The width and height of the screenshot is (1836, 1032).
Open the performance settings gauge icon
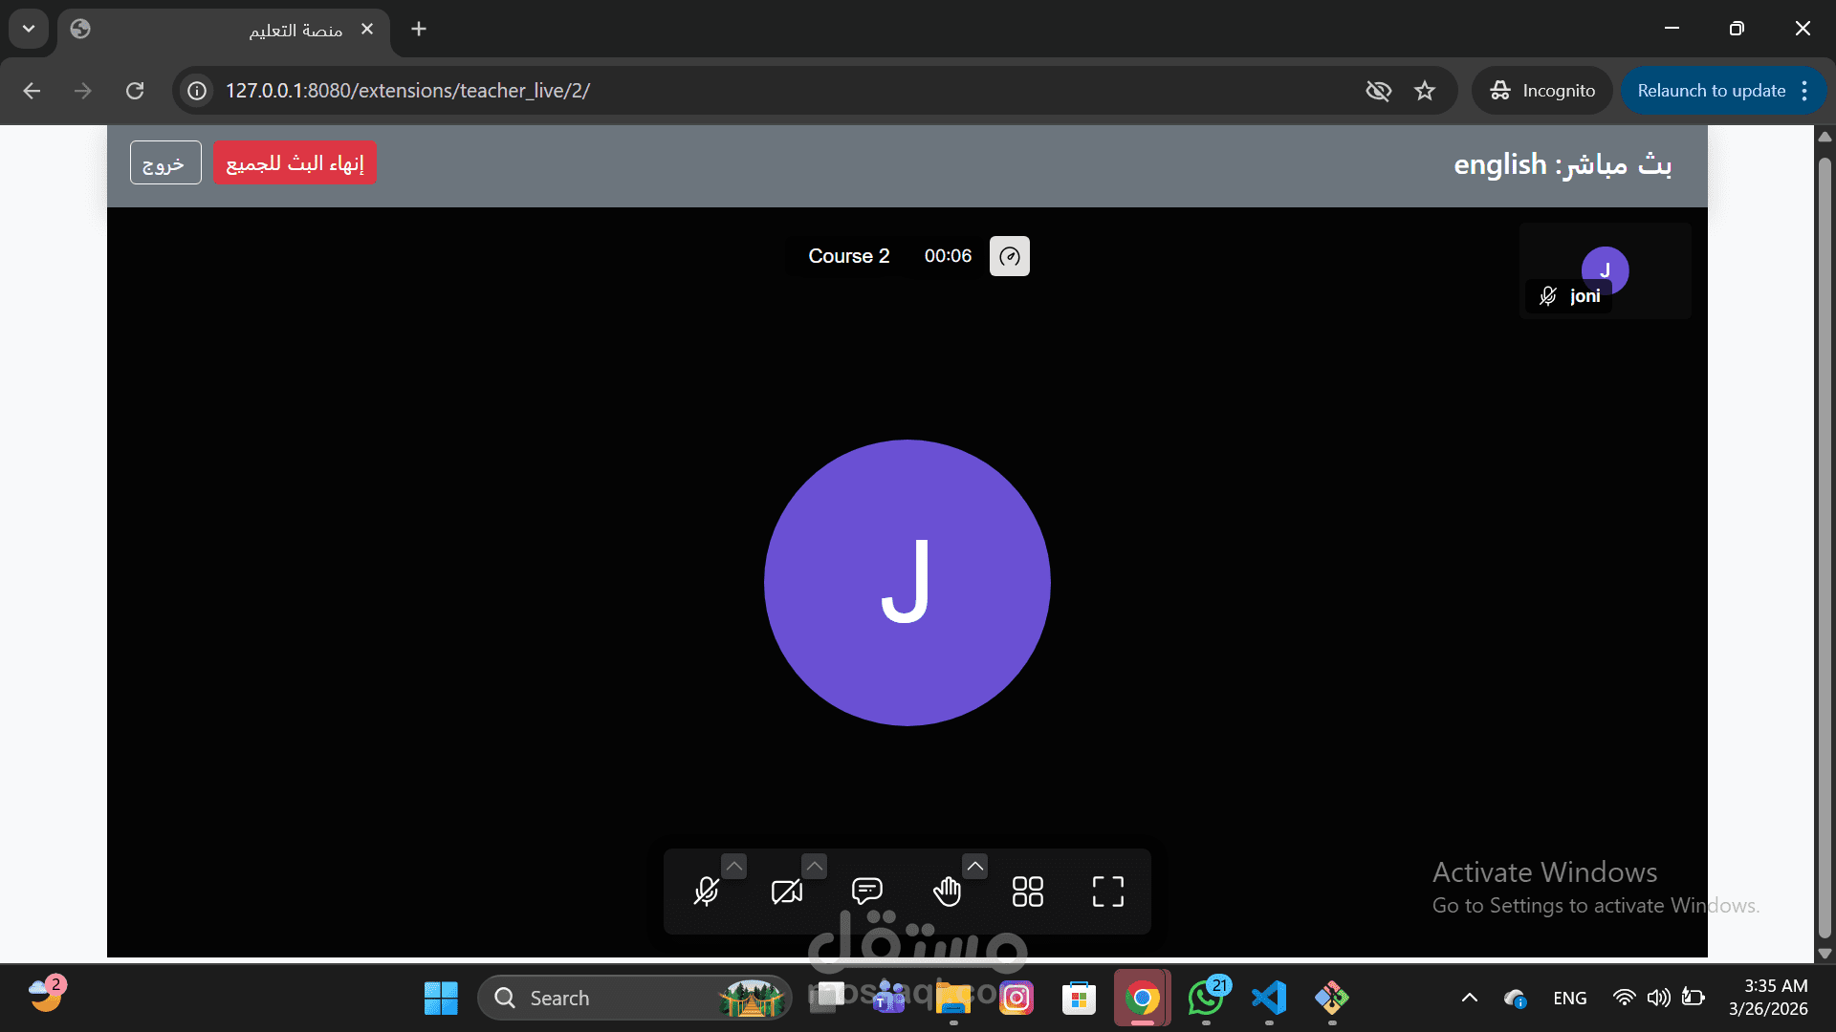tap(1009, 256)
